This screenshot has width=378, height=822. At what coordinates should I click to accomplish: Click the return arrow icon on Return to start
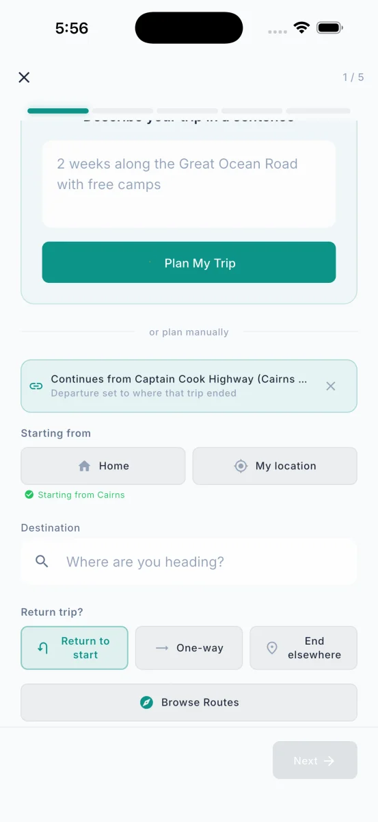[42, 648]
